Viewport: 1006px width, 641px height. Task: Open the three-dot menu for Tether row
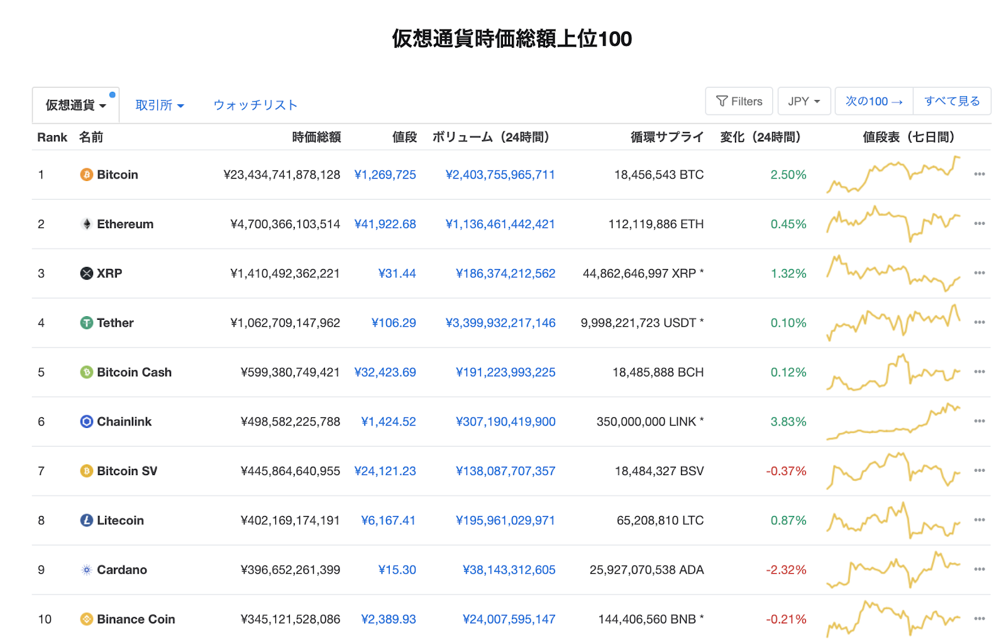pyautogui.click(x=979, y=322)
